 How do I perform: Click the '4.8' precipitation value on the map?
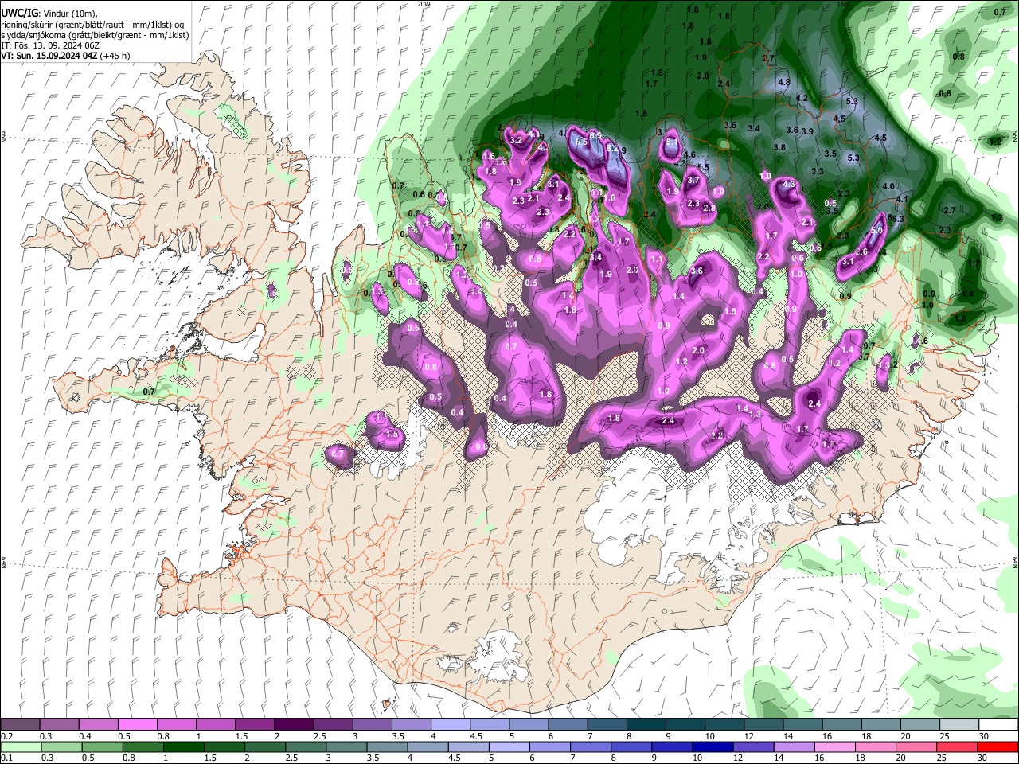click(784, 82)
